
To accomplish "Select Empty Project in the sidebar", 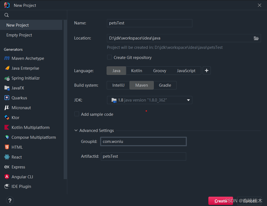I will (31, 35).
